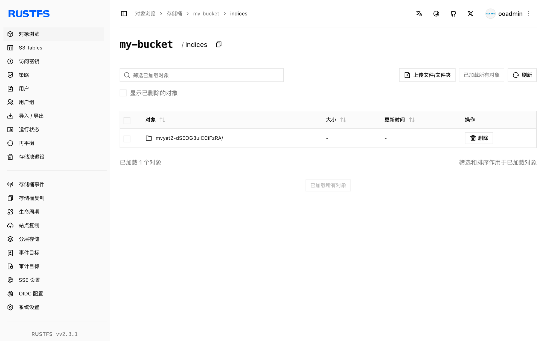Open 再平衡 sidebar item
This screenshot has width=547, height=341.
pos(54,143)
